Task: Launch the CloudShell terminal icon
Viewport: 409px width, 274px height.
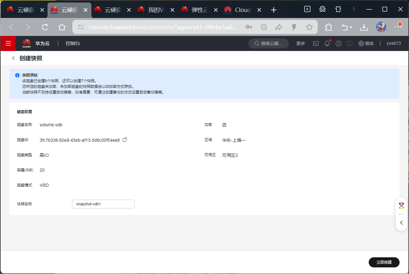Action: pyautogui.click(x=316, y=43)
